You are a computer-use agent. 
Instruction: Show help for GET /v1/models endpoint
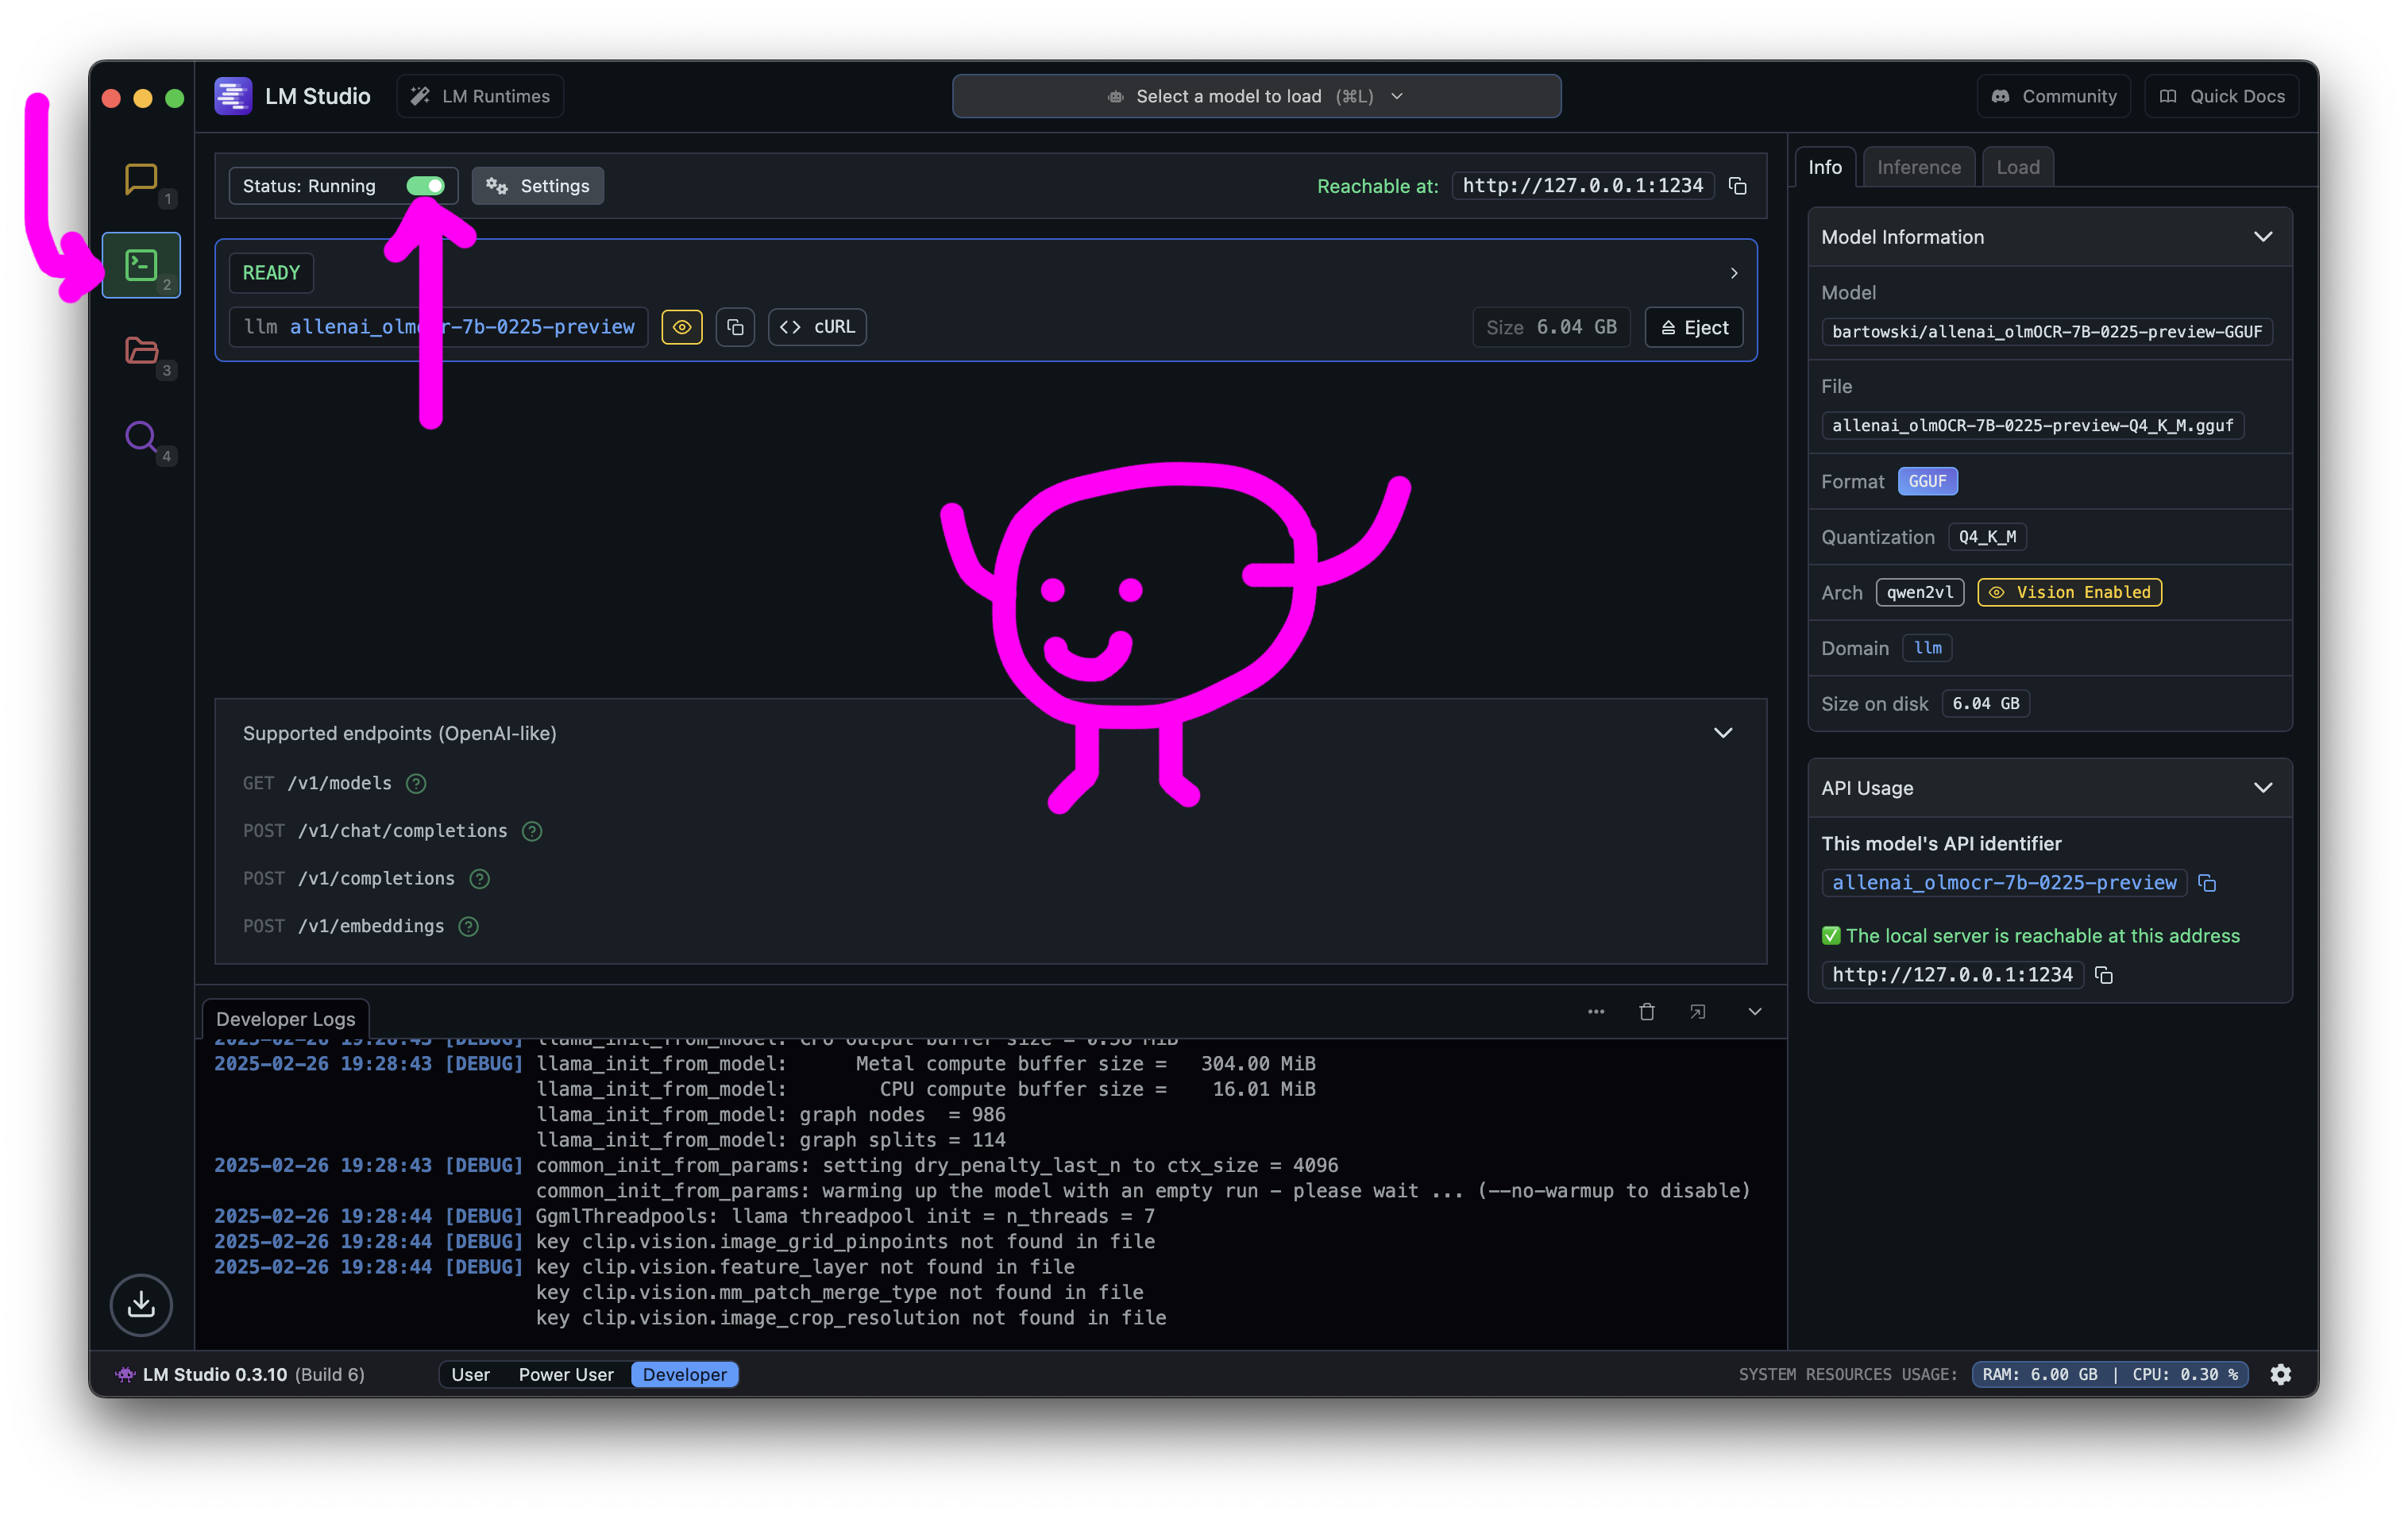click(416, 783)
